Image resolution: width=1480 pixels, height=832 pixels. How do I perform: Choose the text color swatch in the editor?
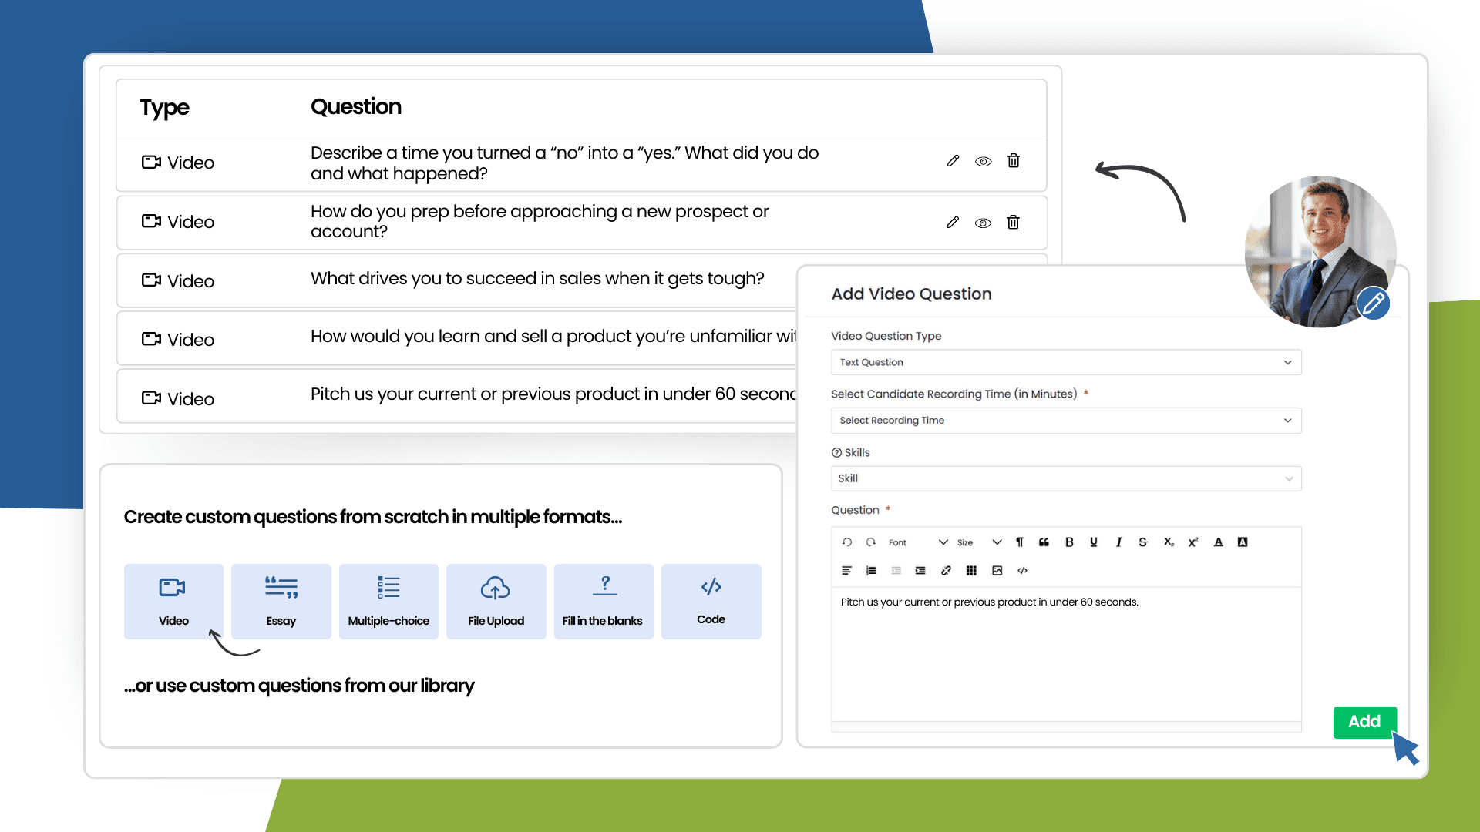(x=1218, y=542)
